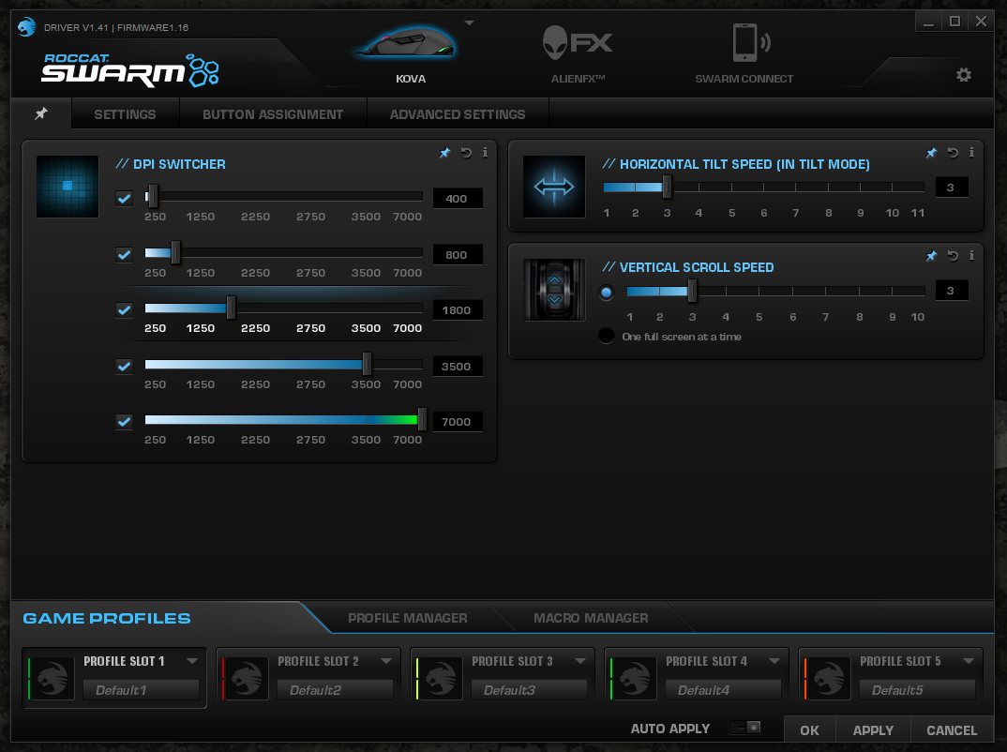Click the vertical scroll wheel icon
This screenshot has height=752, width=1007.
click(554, 290)
